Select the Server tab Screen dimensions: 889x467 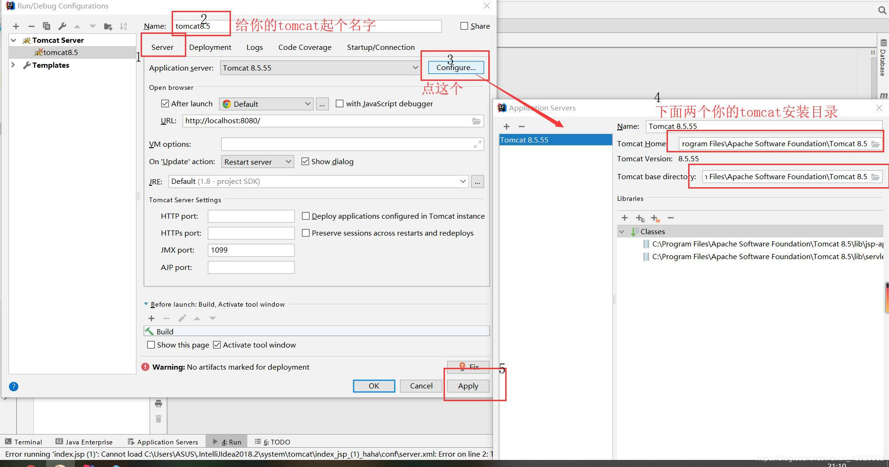162,47
